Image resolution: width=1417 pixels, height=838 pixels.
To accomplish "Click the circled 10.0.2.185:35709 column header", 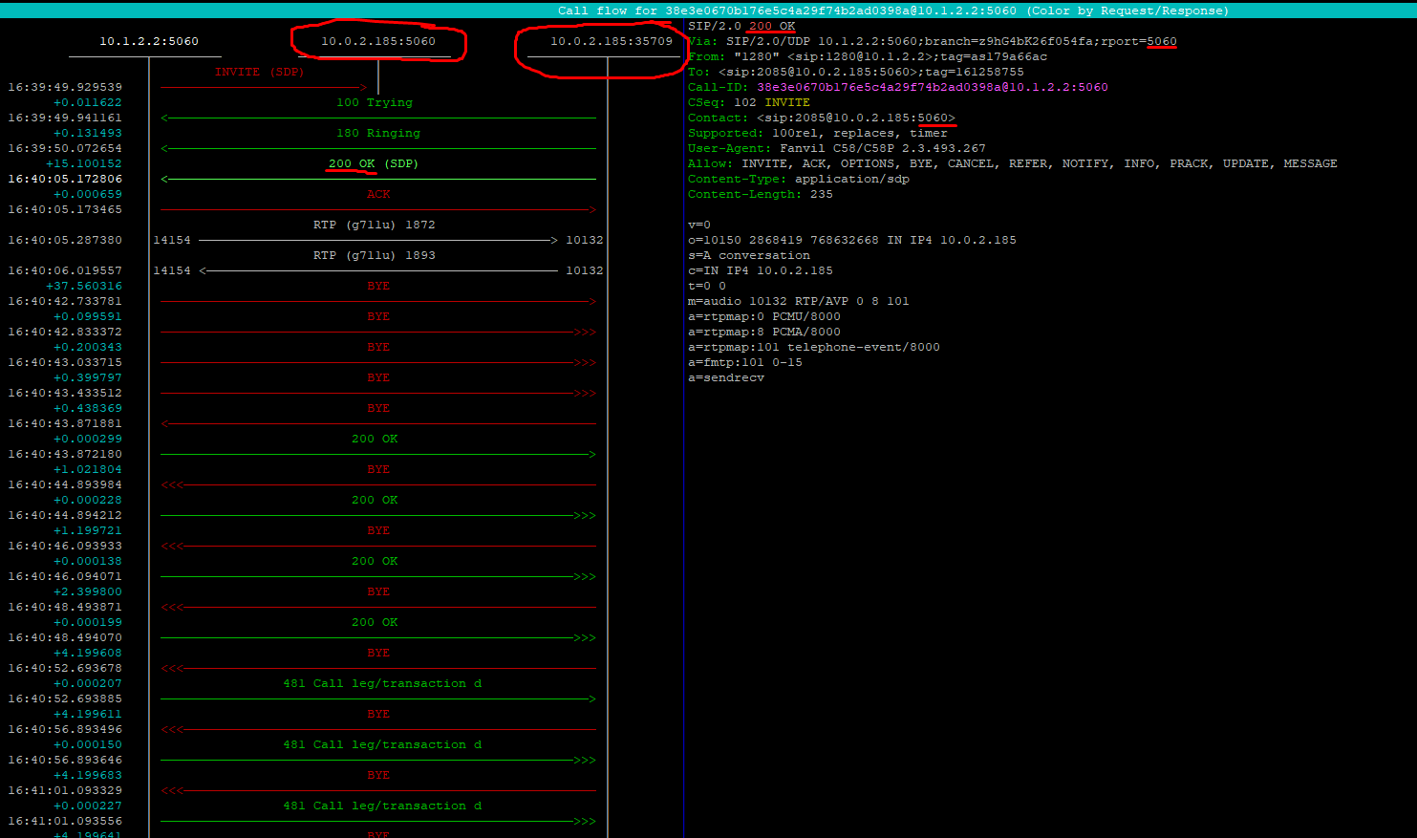I will point(611,42).
